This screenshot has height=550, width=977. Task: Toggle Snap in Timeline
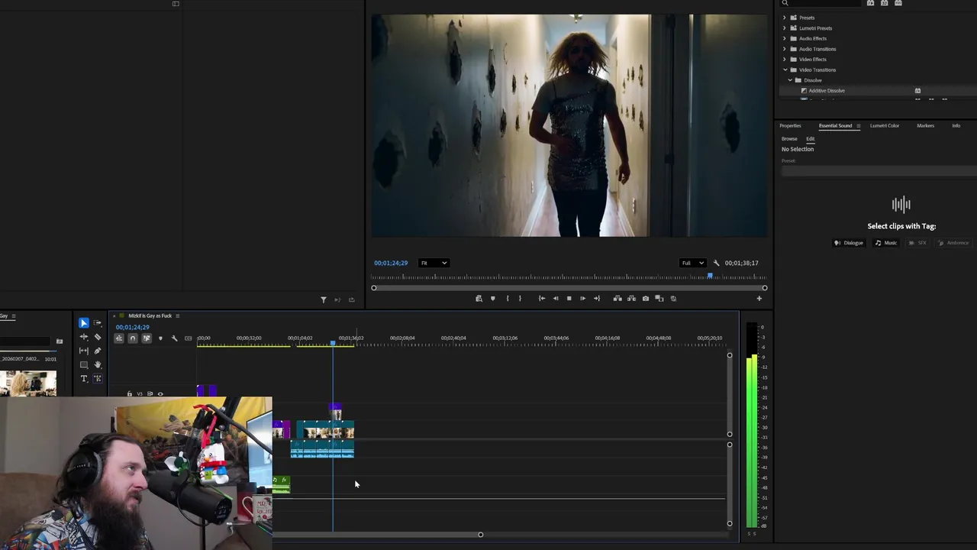click(133, 338)
